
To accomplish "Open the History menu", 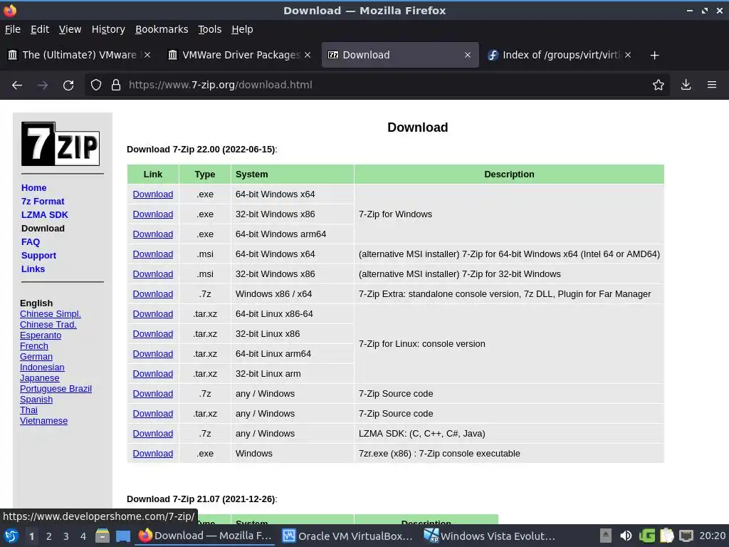I will (x=108, y=29).
